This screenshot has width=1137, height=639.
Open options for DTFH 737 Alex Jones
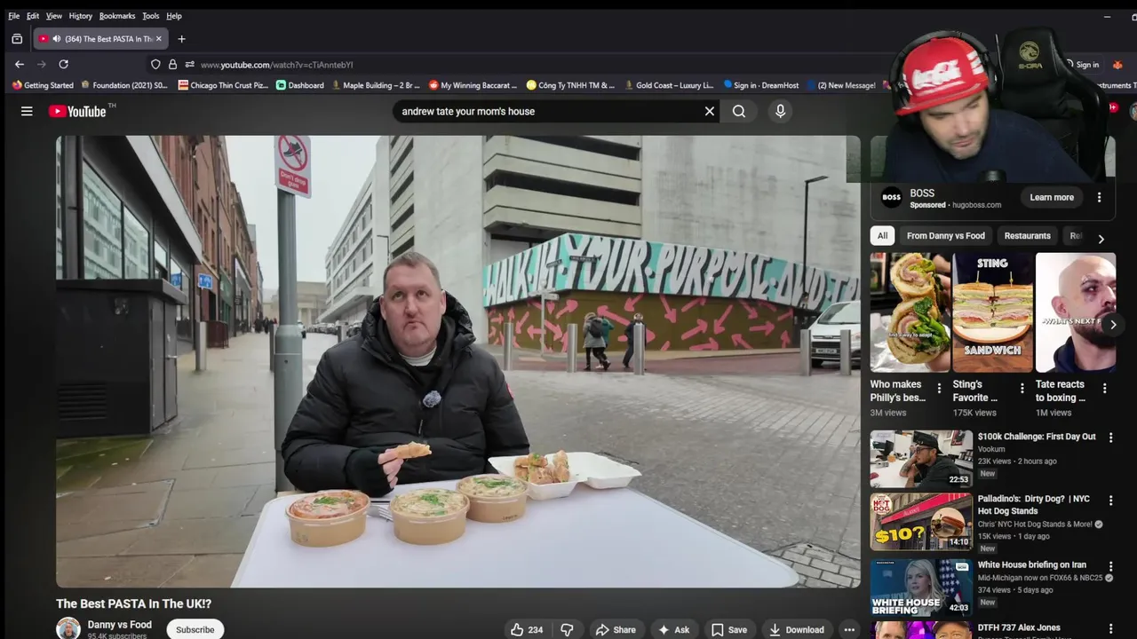1110,628
